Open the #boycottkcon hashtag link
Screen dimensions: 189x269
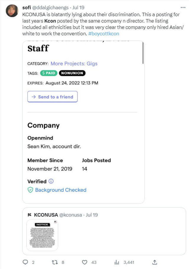click(x=103, y=34)
